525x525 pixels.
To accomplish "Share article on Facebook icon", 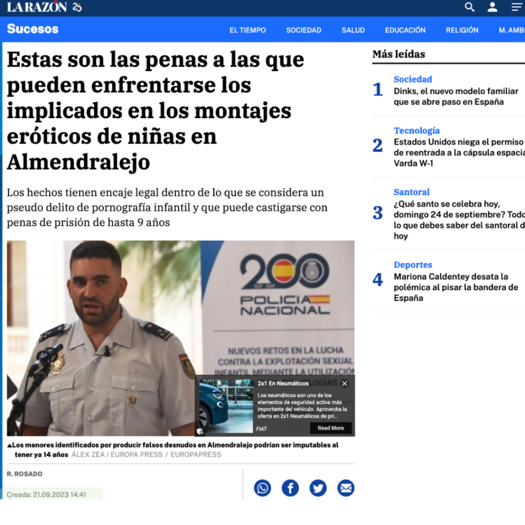I will click(x=290, y=488).
